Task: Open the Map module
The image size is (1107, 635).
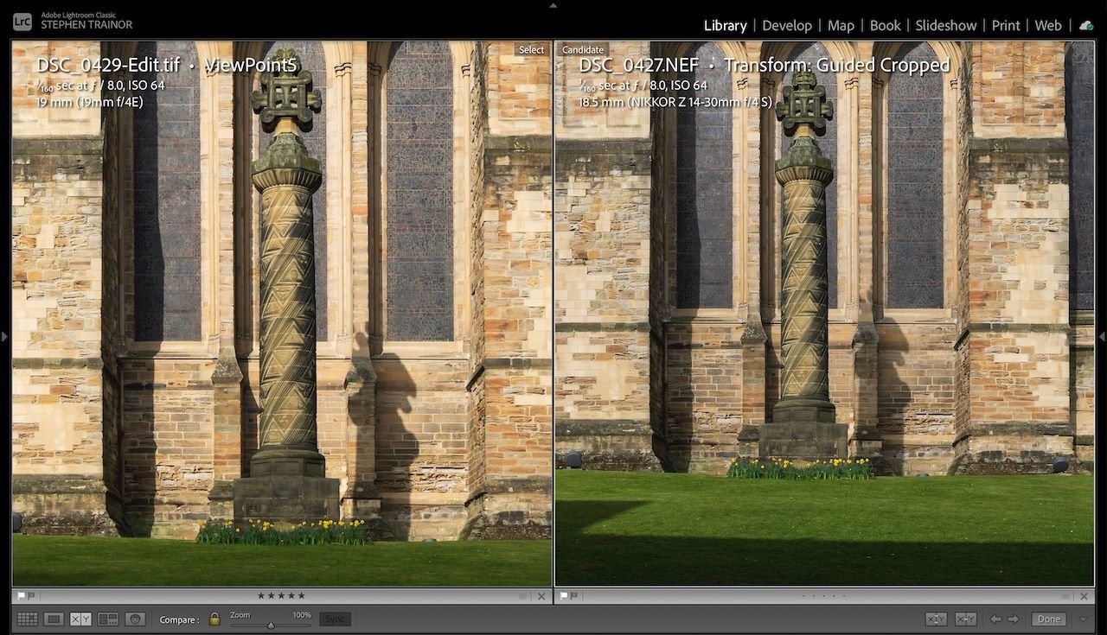Action: 840,25
